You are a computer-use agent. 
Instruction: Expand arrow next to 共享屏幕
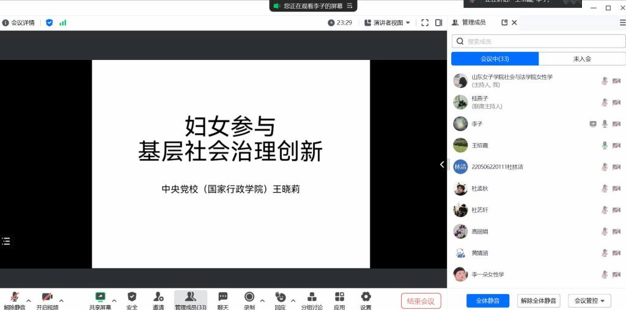click(114, 300)
